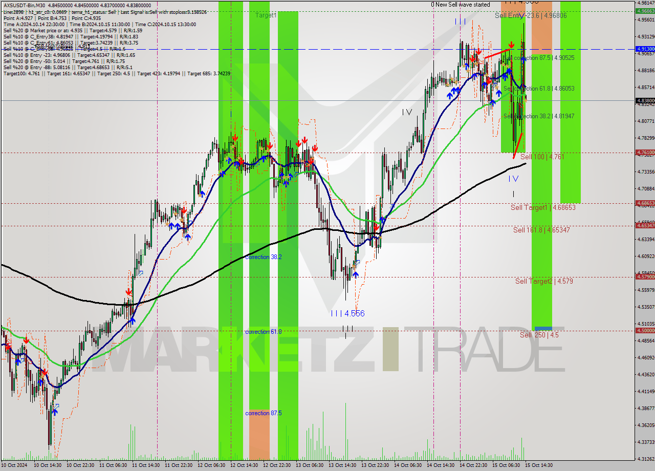
Task: Click the '0 New Sell wave started' label
Action: coord(461,5)
